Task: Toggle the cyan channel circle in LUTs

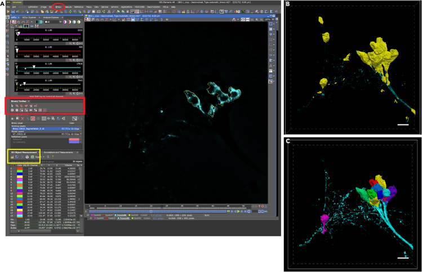Action: tap(74, 22)
